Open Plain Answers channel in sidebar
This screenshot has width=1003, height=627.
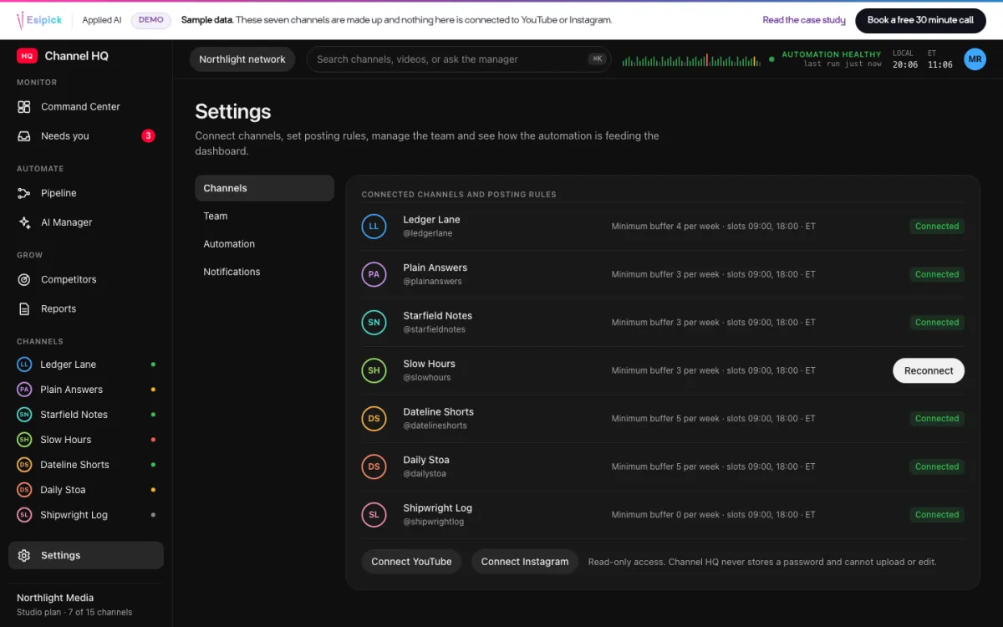tap(86, 390)
